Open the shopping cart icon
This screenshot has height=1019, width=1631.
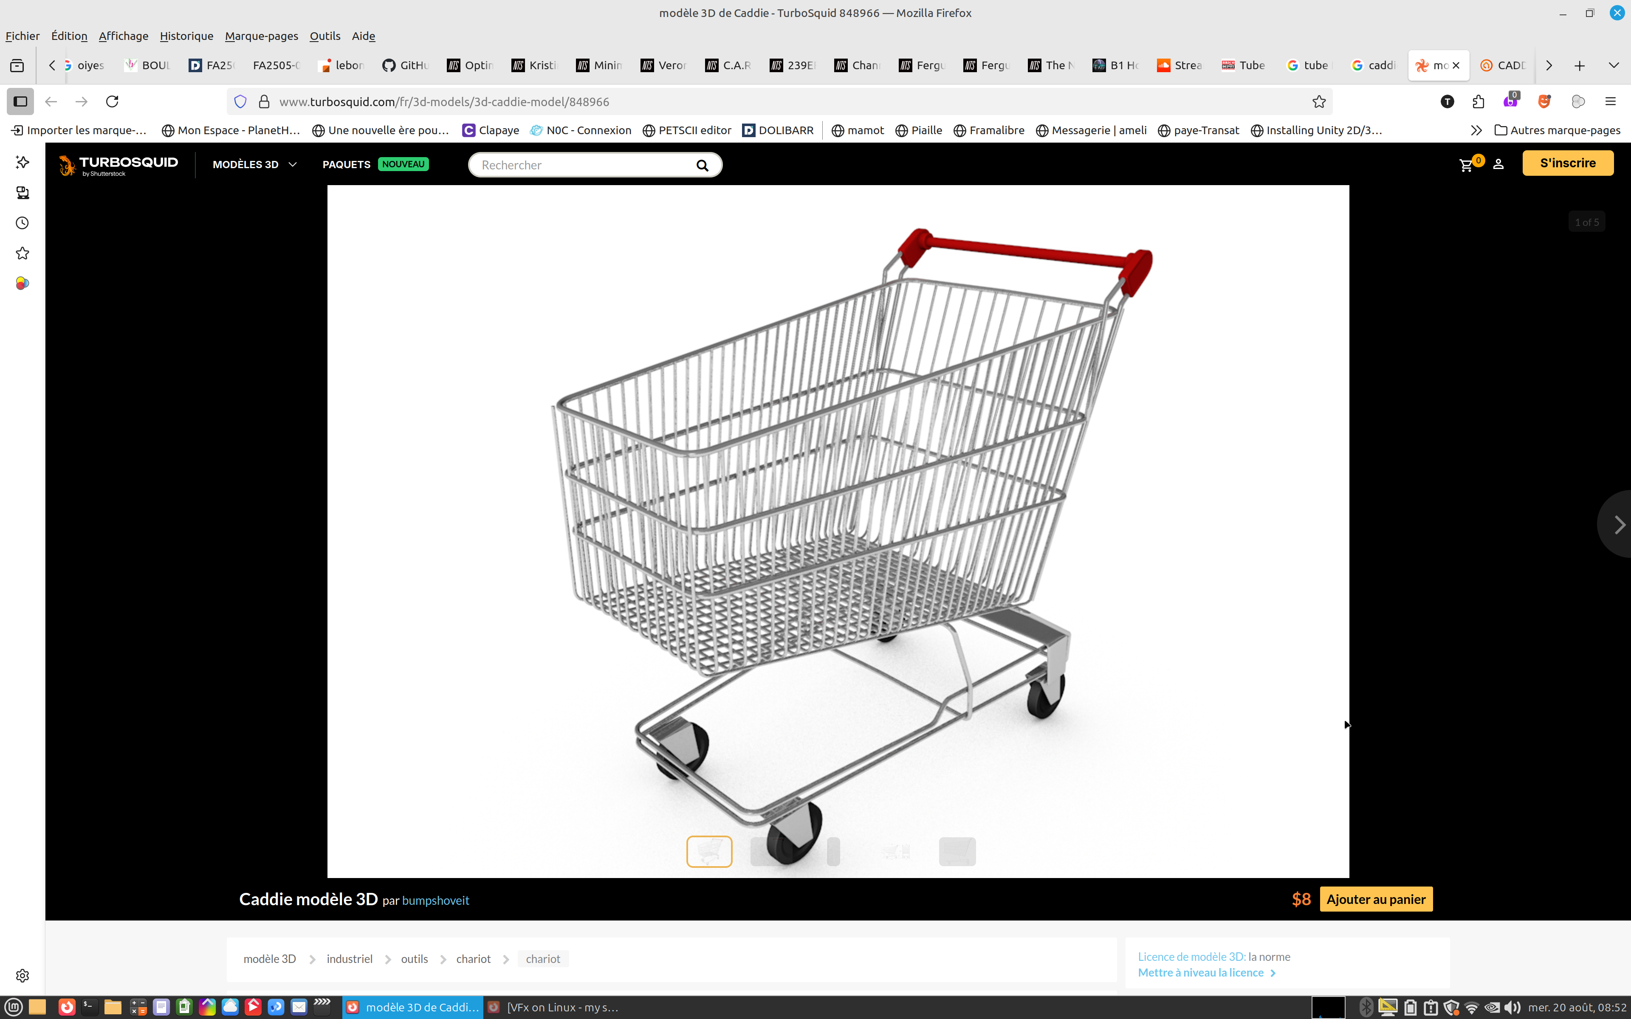click(1466, 164)
